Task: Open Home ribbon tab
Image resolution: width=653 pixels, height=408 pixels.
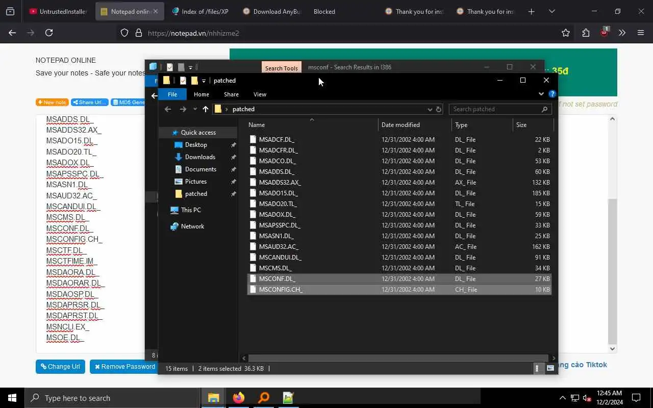Action: 202,94
